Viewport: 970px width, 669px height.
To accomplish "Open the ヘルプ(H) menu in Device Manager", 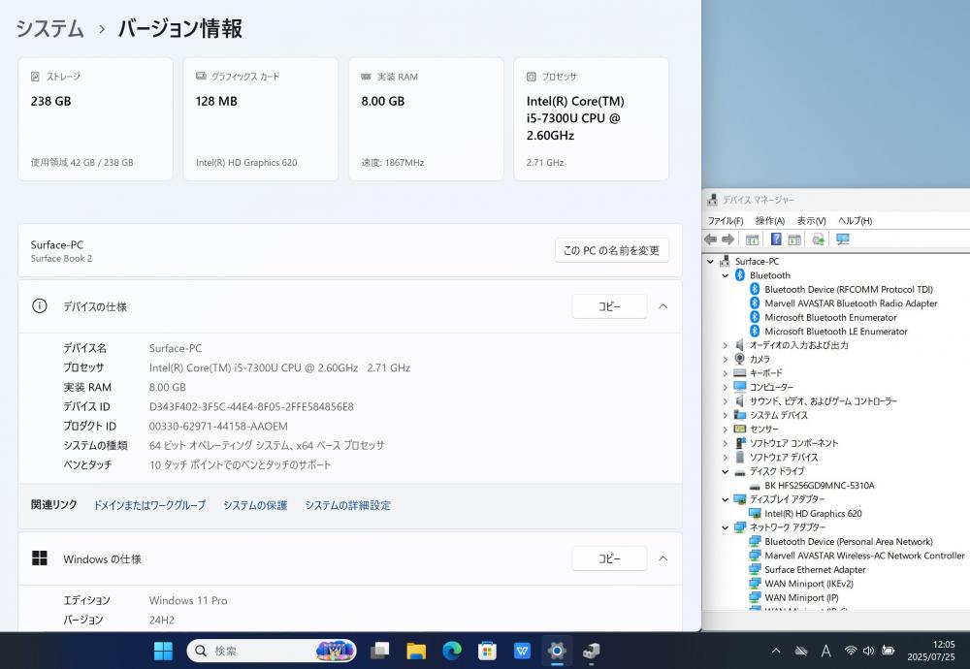I will 855,221.
